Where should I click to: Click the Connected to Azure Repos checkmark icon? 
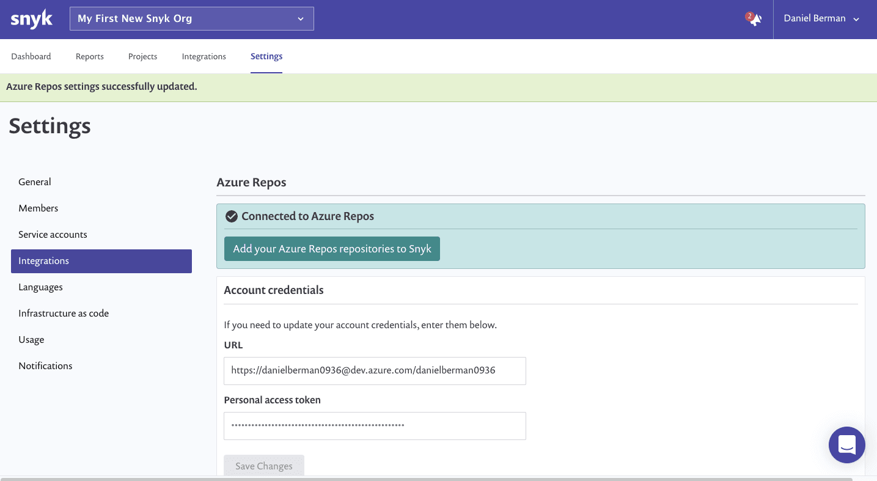click(232, 216)
